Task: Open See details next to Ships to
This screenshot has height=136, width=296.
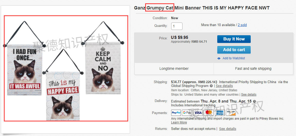Action: pos(249,94)
